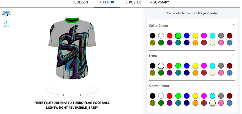Collapse the Collar Colour section
This screenshot has height=114, width=242.
click(x=233, y=25)
